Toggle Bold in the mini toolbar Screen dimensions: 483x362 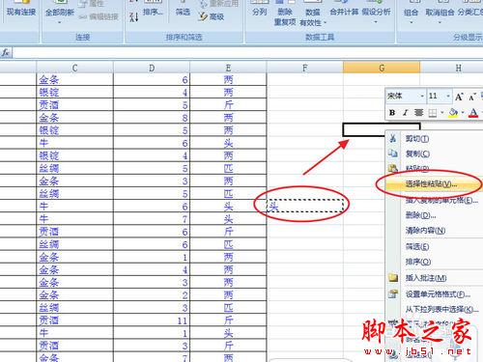392,113
